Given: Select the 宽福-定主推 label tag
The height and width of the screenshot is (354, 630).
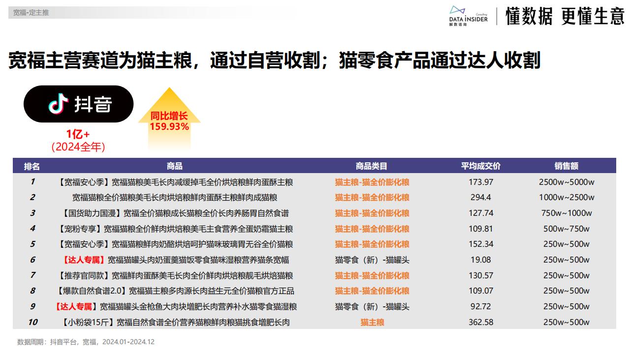Looking at the screenshot, I should (31, 13).
